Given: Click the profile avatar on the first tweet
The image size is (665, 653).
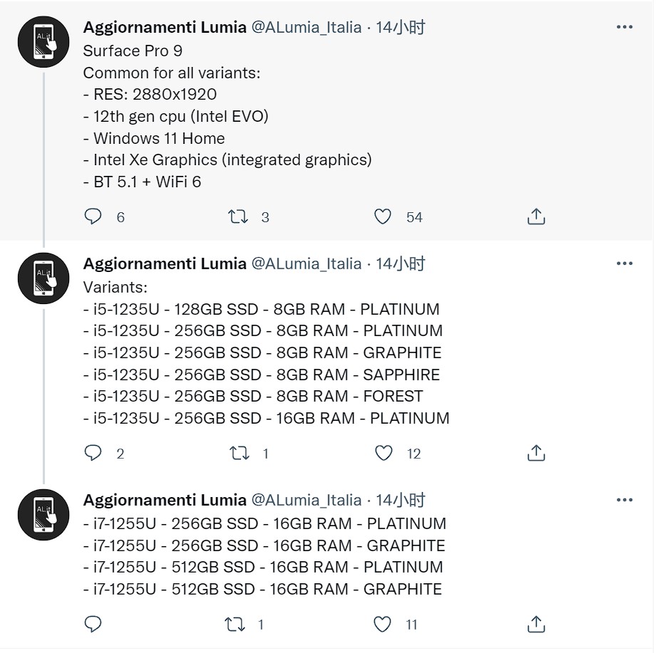Looking at the screenshot, I should point(43,42).
